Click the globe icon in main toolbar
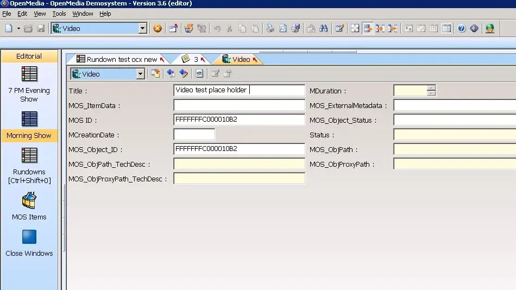 [490, 28]
